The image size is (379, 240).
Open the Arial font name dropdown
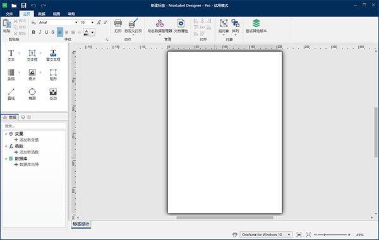click(76, 23)
